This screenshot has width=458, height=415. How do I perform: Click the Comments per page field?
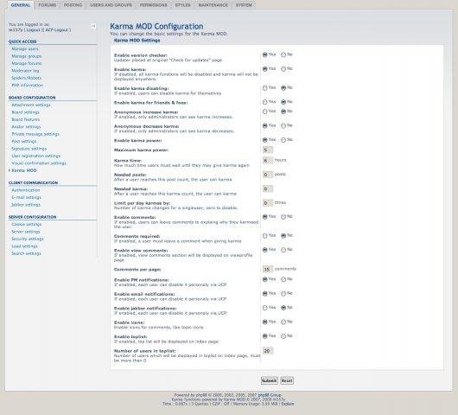coord(268,269)
